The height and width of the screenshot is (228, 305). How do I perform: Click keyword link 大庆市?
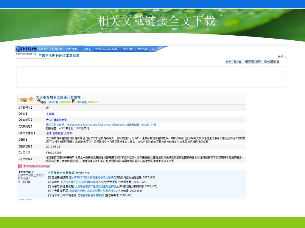(x=68, y=133)
